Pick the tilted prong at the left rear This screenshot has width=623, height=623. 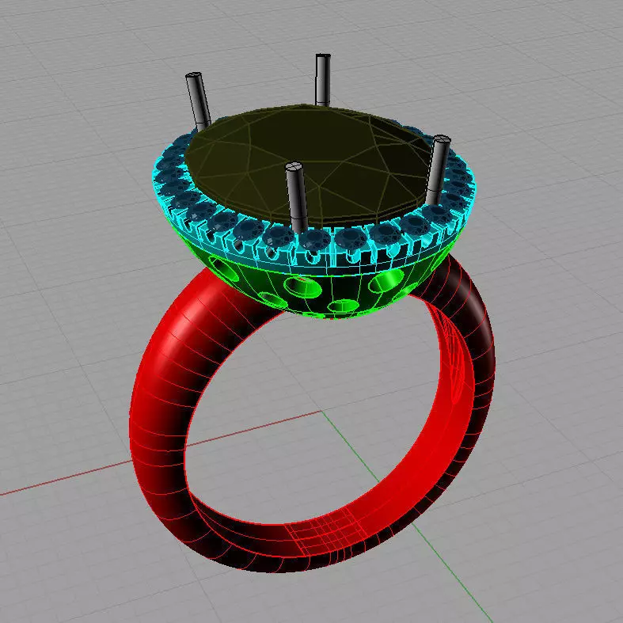(198, 101)
